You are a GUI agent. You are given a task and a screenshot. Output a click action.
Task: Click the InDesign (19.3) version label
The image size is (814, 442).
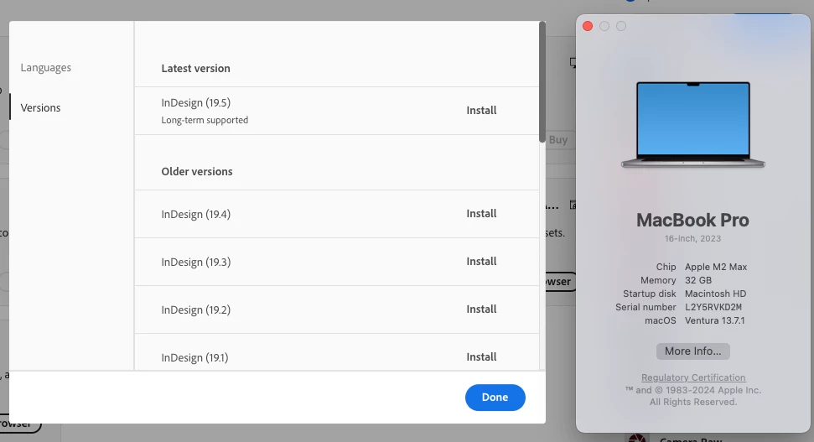[x=195, y=262]
